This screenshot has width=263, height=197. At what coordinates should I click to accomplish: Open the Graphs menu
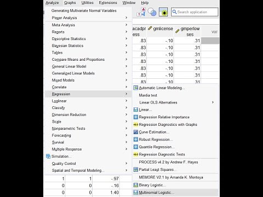tap(70, 3)
